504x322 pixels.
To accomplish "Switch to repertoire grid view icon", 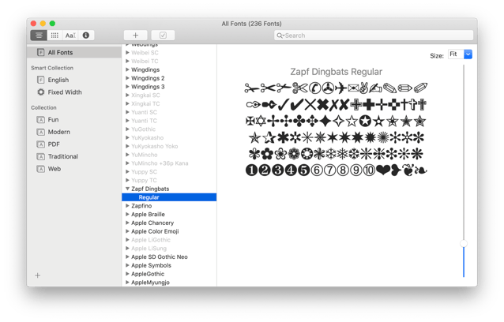I will [x=55, y=36].
